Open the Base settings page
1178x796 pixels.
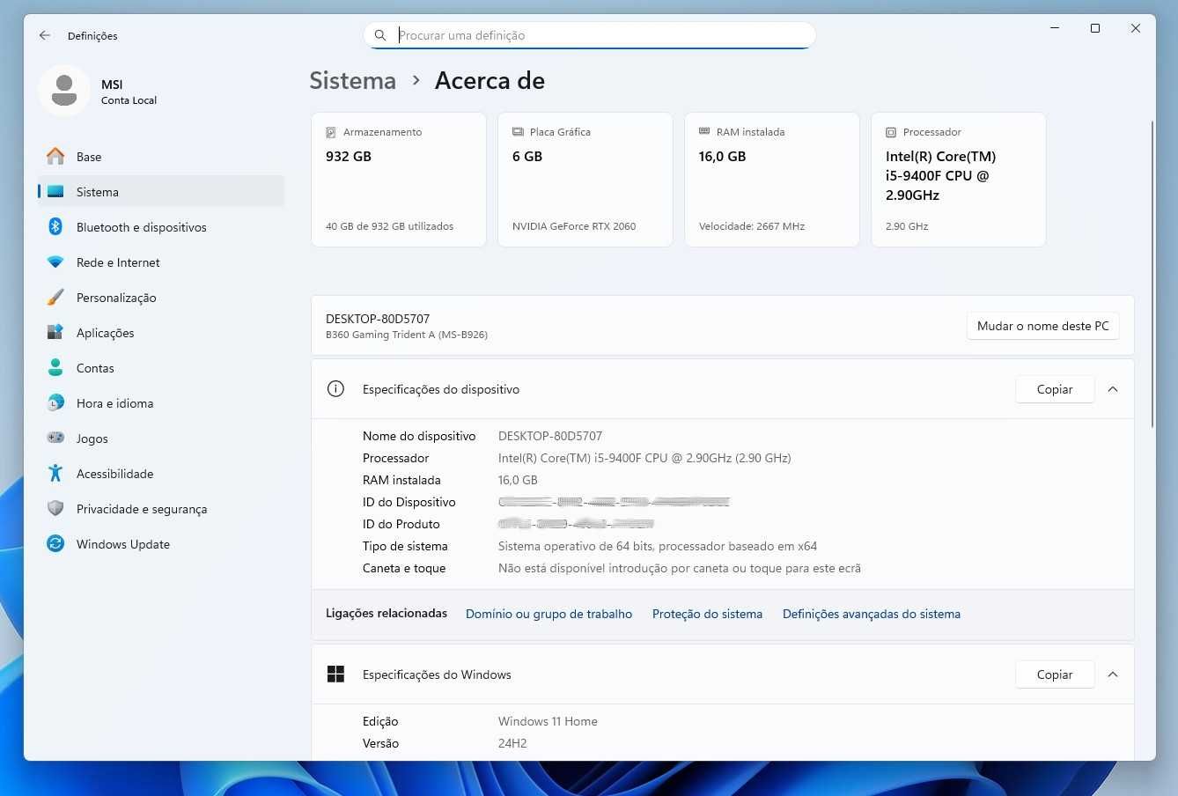point(161,157)
